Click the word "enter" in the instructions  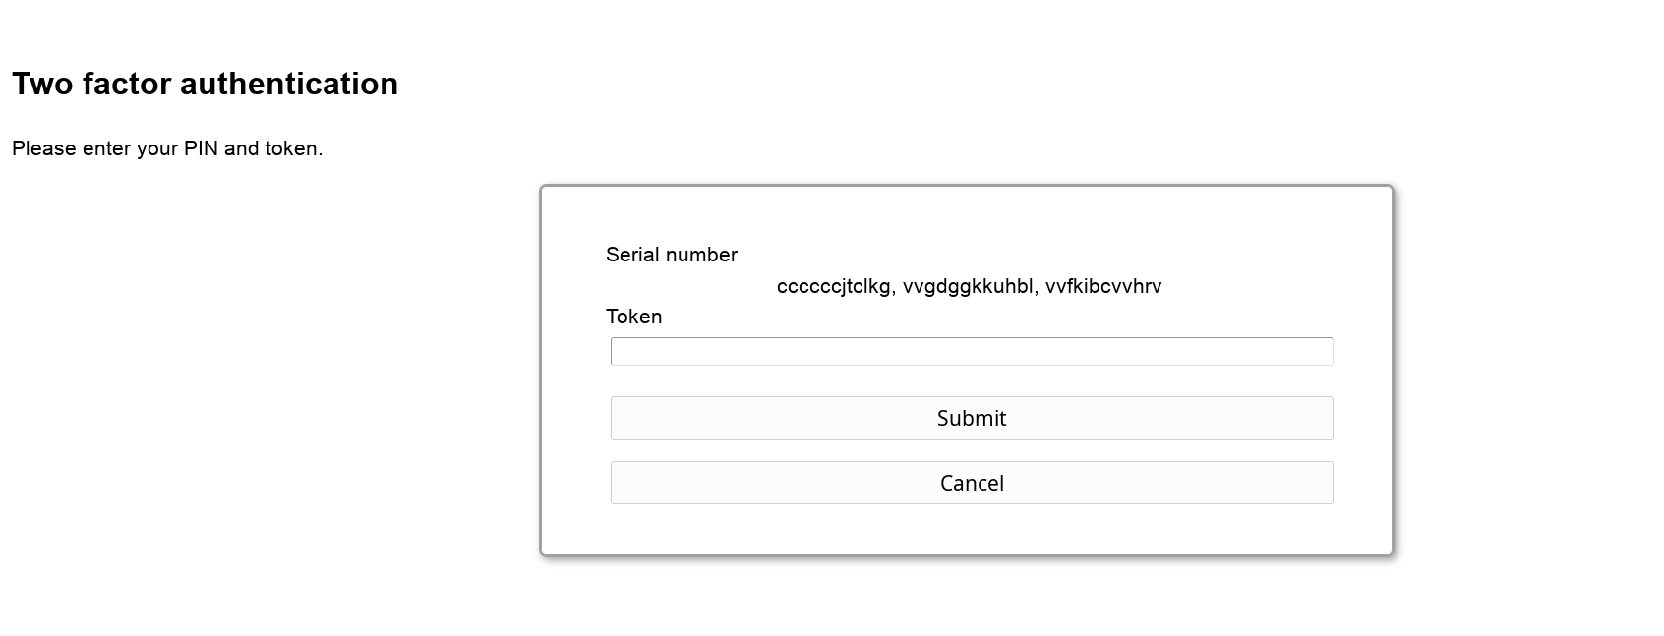click(x=106, y=148)
